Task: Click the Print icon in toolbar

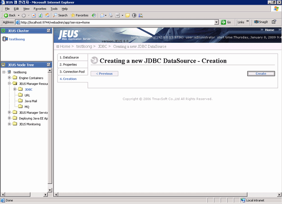Action: [111, 15]
